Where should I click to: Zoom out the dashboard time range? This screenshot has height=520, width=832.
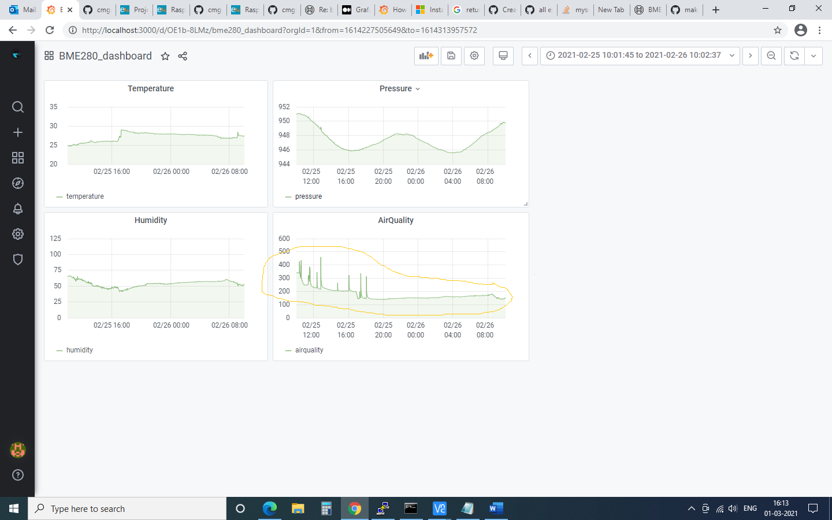(x=771, y=56)
